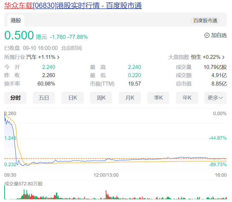Click the 成交量 value 10.79亿股
Image resolution: width=232 pixels, height=202 pixels.
click(x=215, y=67)
